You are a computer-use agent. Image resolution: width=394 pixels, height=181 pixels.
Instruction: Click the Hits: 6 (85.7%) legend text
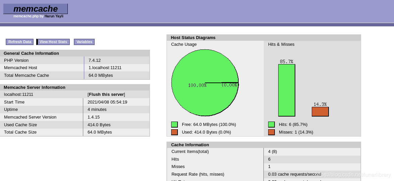pyautogui.click(x=293, y=125)
